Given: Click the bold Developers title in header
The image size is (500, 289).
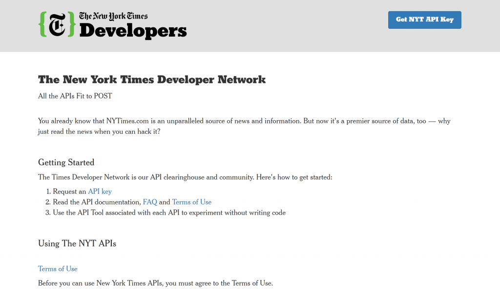Looking at the screenshot, I should point(133,31).
